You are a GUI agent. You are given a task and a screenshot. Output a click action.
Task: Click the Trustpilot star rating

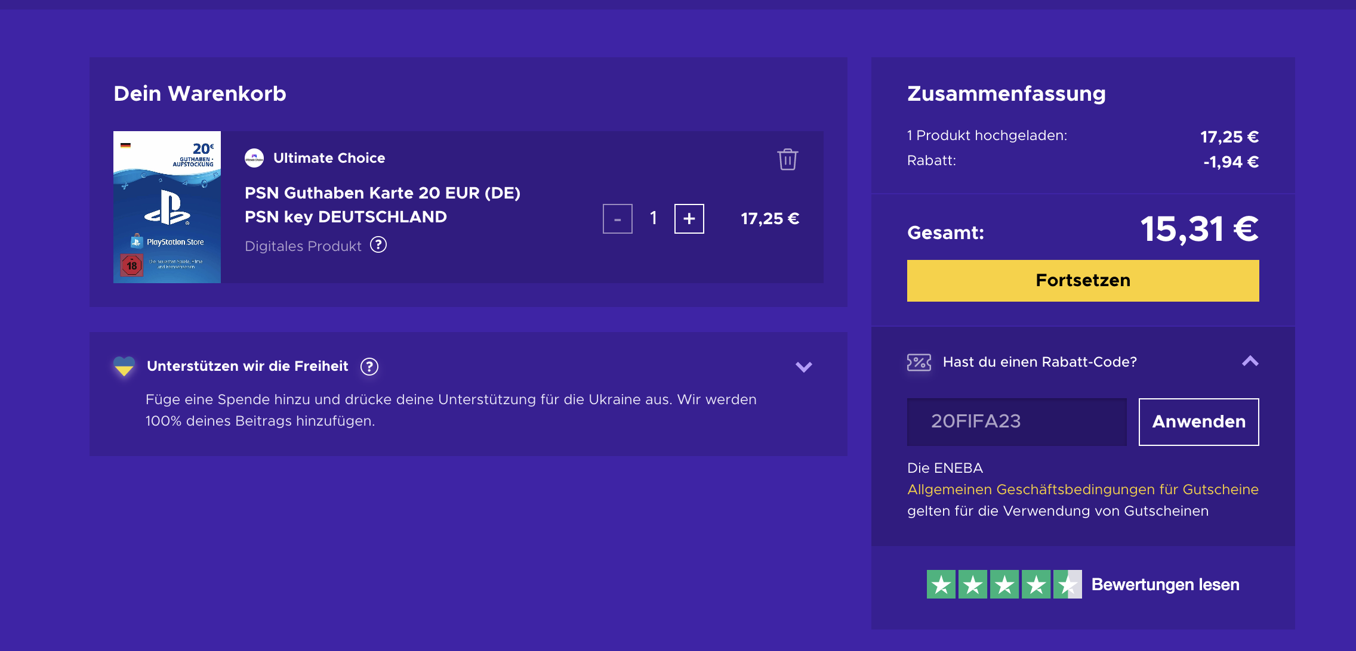1004,584
